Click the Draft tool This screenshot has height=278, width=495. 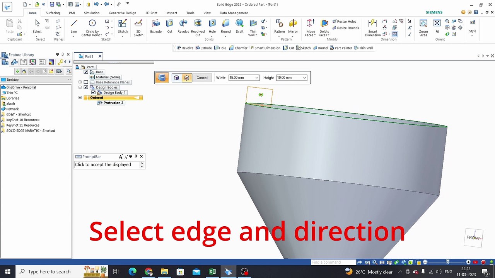[240, 26]
